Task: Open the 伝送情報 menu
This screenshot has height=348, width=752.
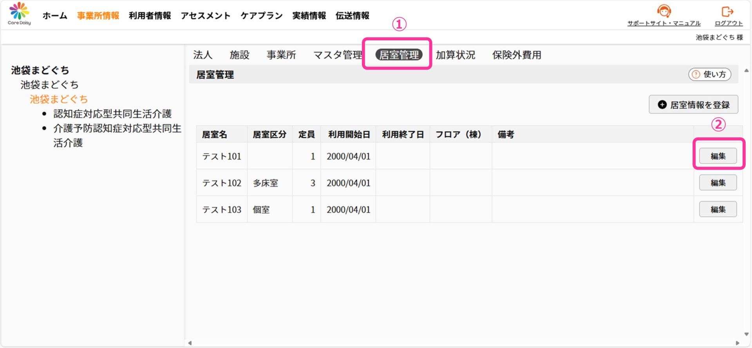Action: point(352,16)
